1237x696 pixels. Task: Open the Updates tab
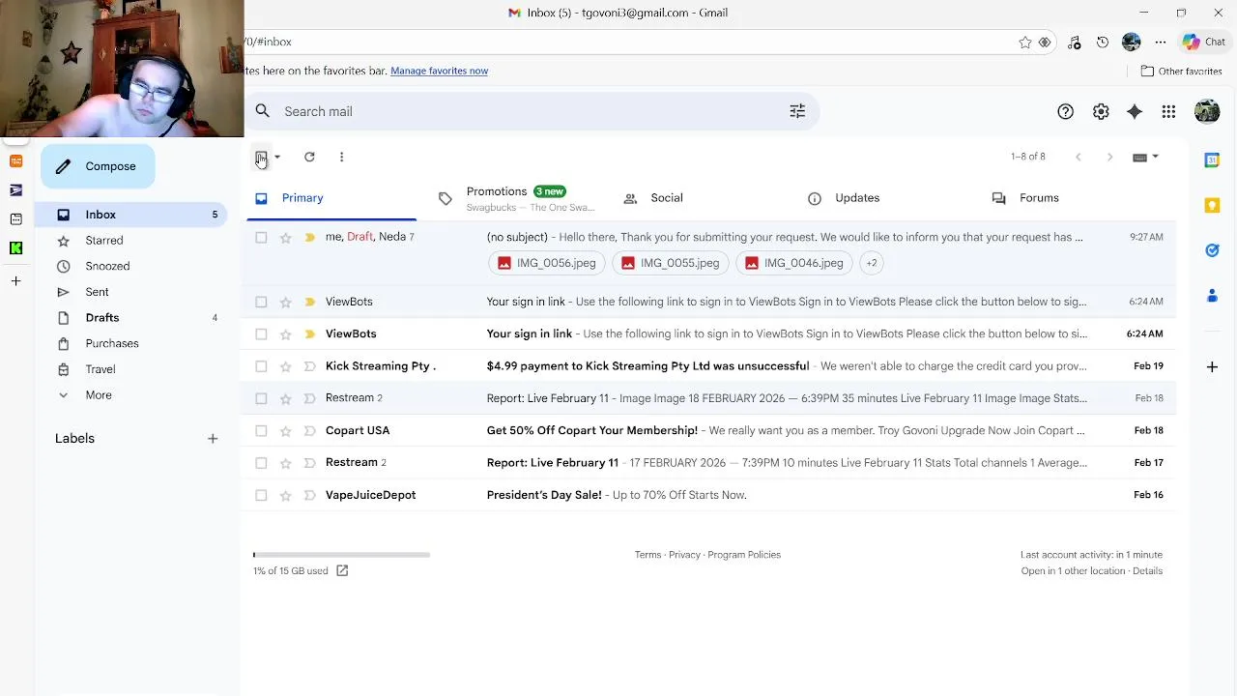pyautogui.click(x=857, y=198)
